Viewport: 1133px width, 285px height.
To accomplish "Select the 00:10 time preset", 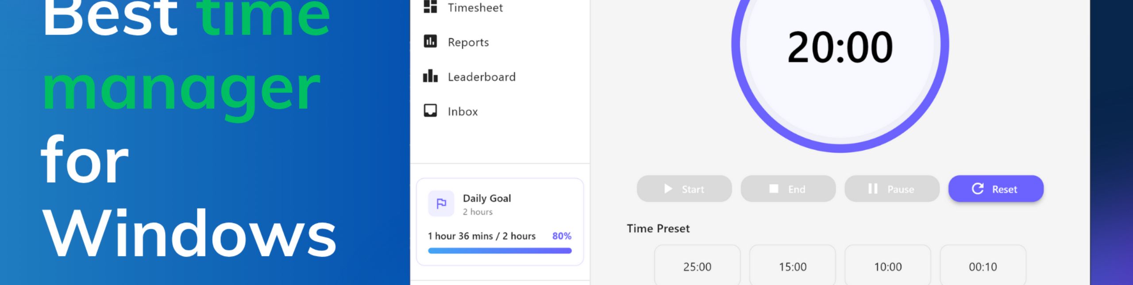I will [983, 267].
